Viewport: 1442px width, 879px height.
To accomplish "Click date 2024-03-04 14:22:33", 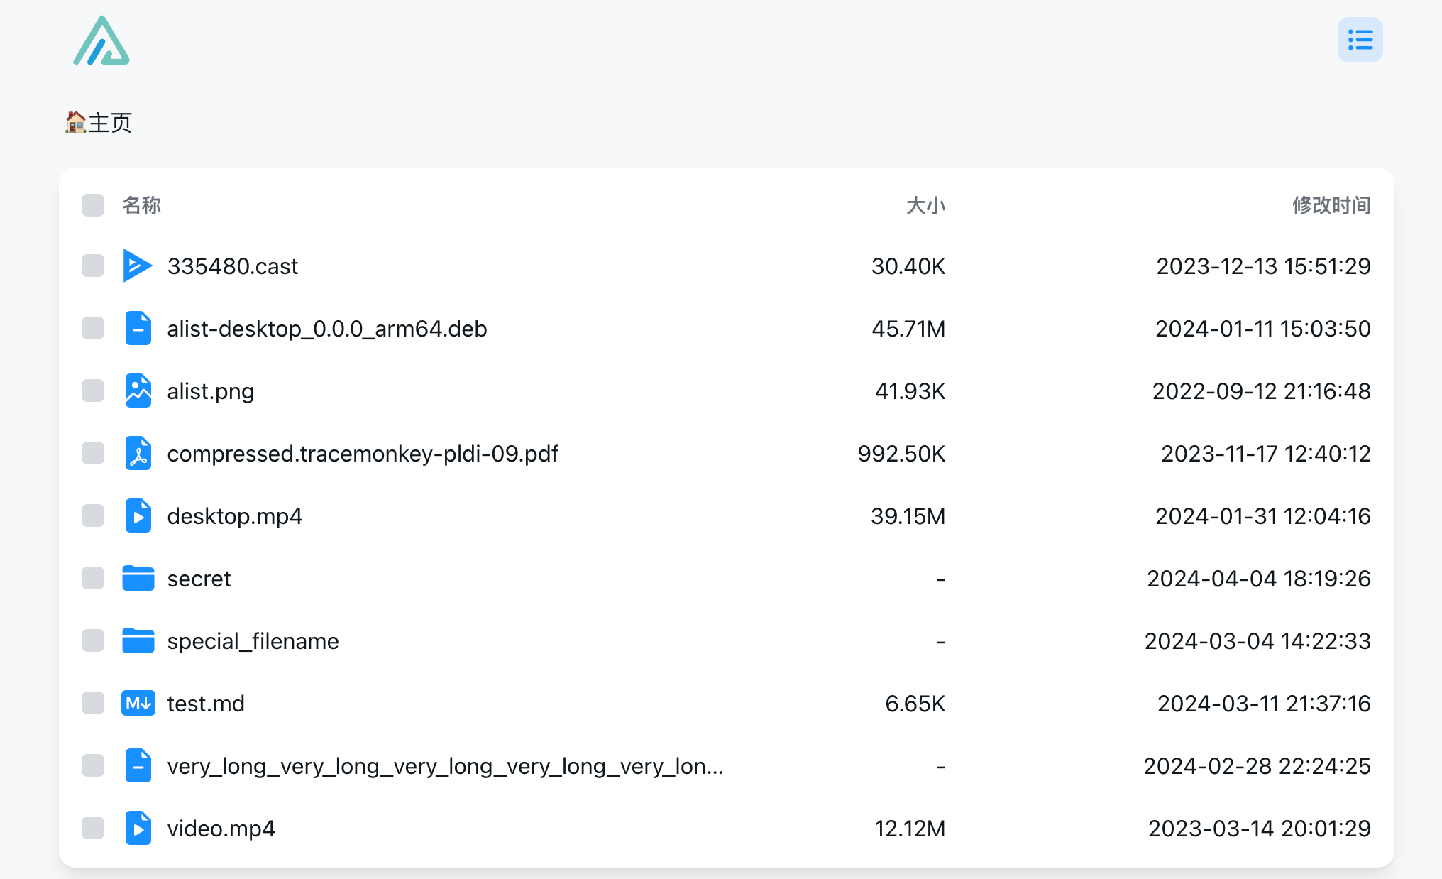I will point(1257,641).
